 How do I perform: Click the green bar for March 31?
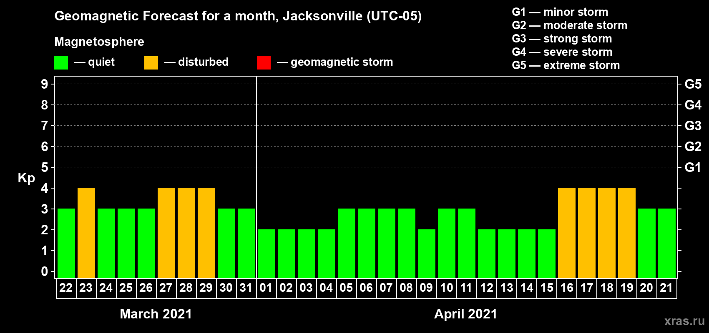(246, 243)
